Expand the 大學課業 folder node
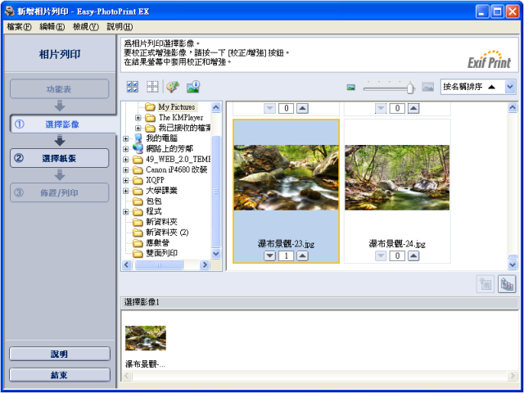The image size is (524, 393). pos(125,191)
